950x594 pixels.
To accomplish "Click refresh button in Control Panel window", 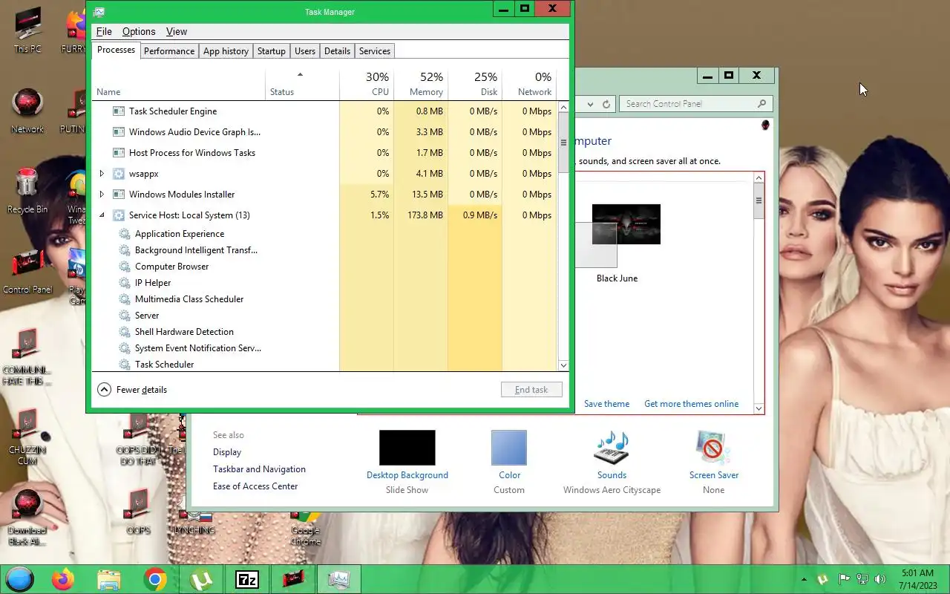I will (x=606, y=104).
